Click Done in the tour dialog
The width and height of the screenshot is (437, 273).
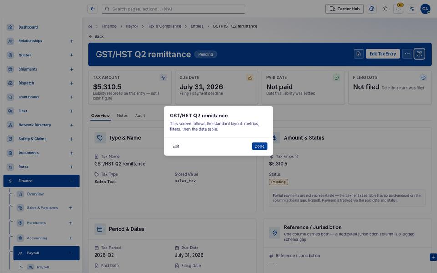pos(259,146)
